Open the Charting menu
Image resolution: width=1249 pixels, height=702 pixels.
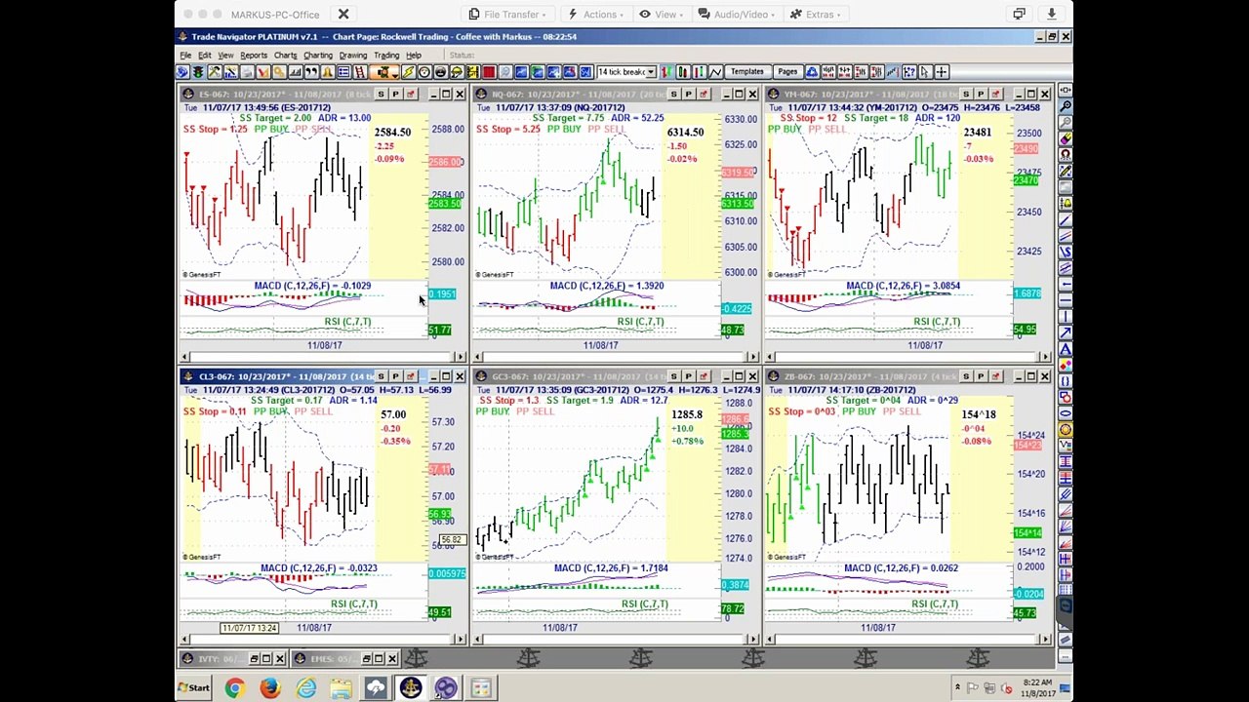317,56
